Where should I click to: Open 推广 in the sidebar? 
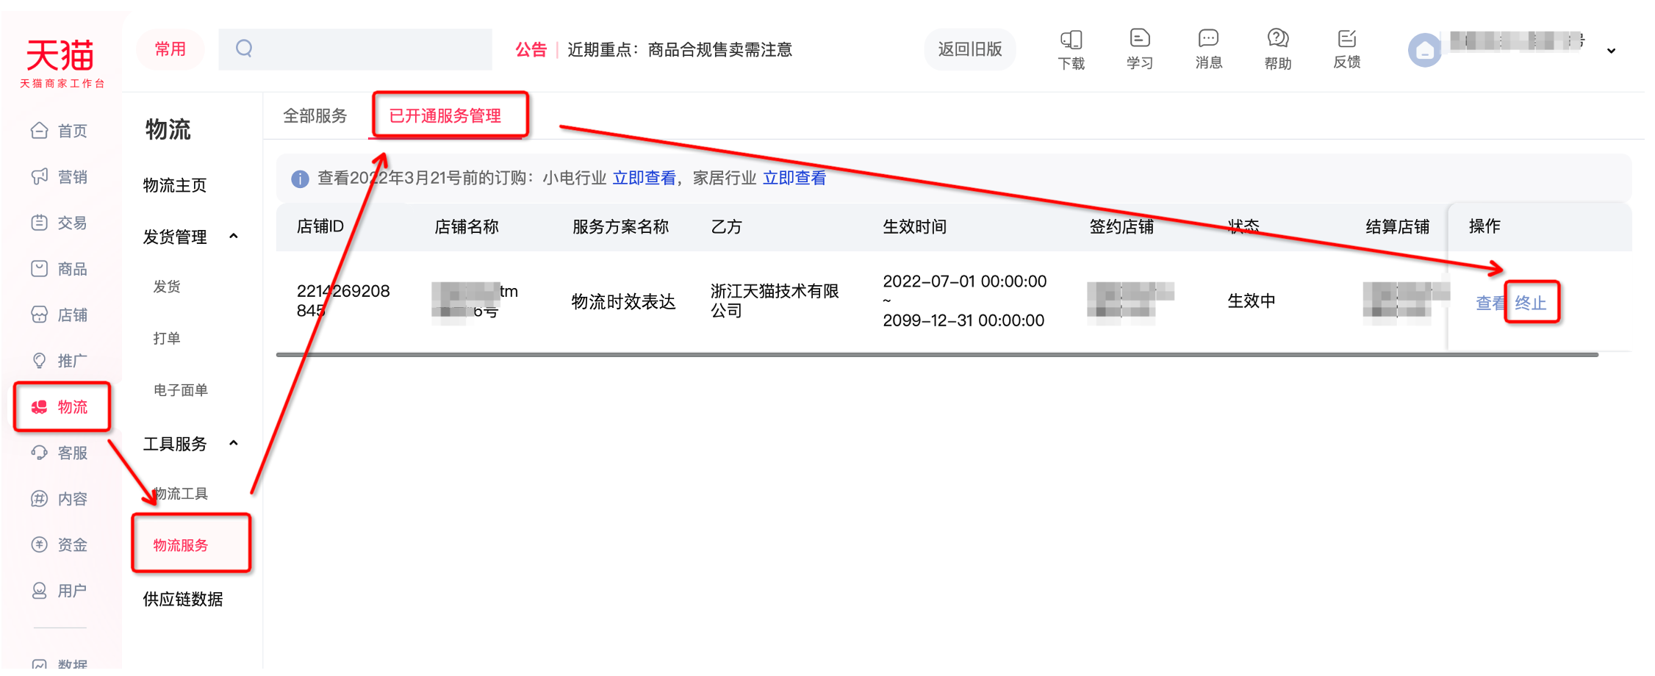(x=60, y=361)
